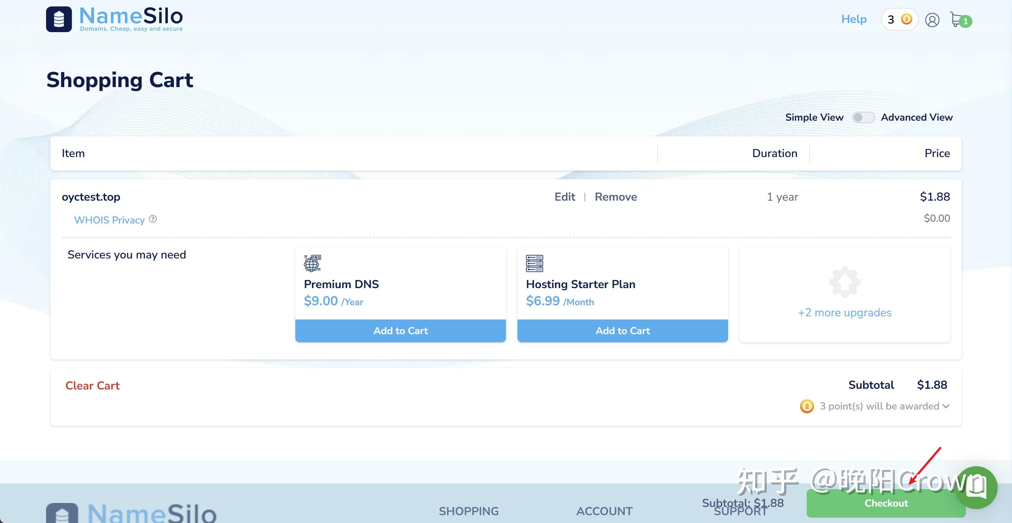The width and height of the screenshot is (1012, 523).
Task: Edit the oyctest.top domain item
Action: (x=565, y=197)
